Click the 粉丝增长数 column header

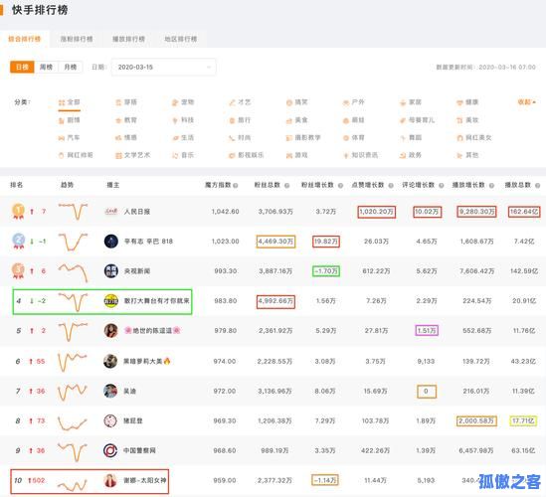(x=318, y=185)
